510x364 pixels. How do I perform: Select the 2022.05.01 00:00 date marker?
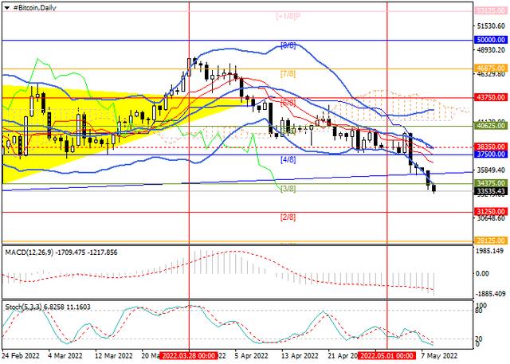[x=387, y=355]
